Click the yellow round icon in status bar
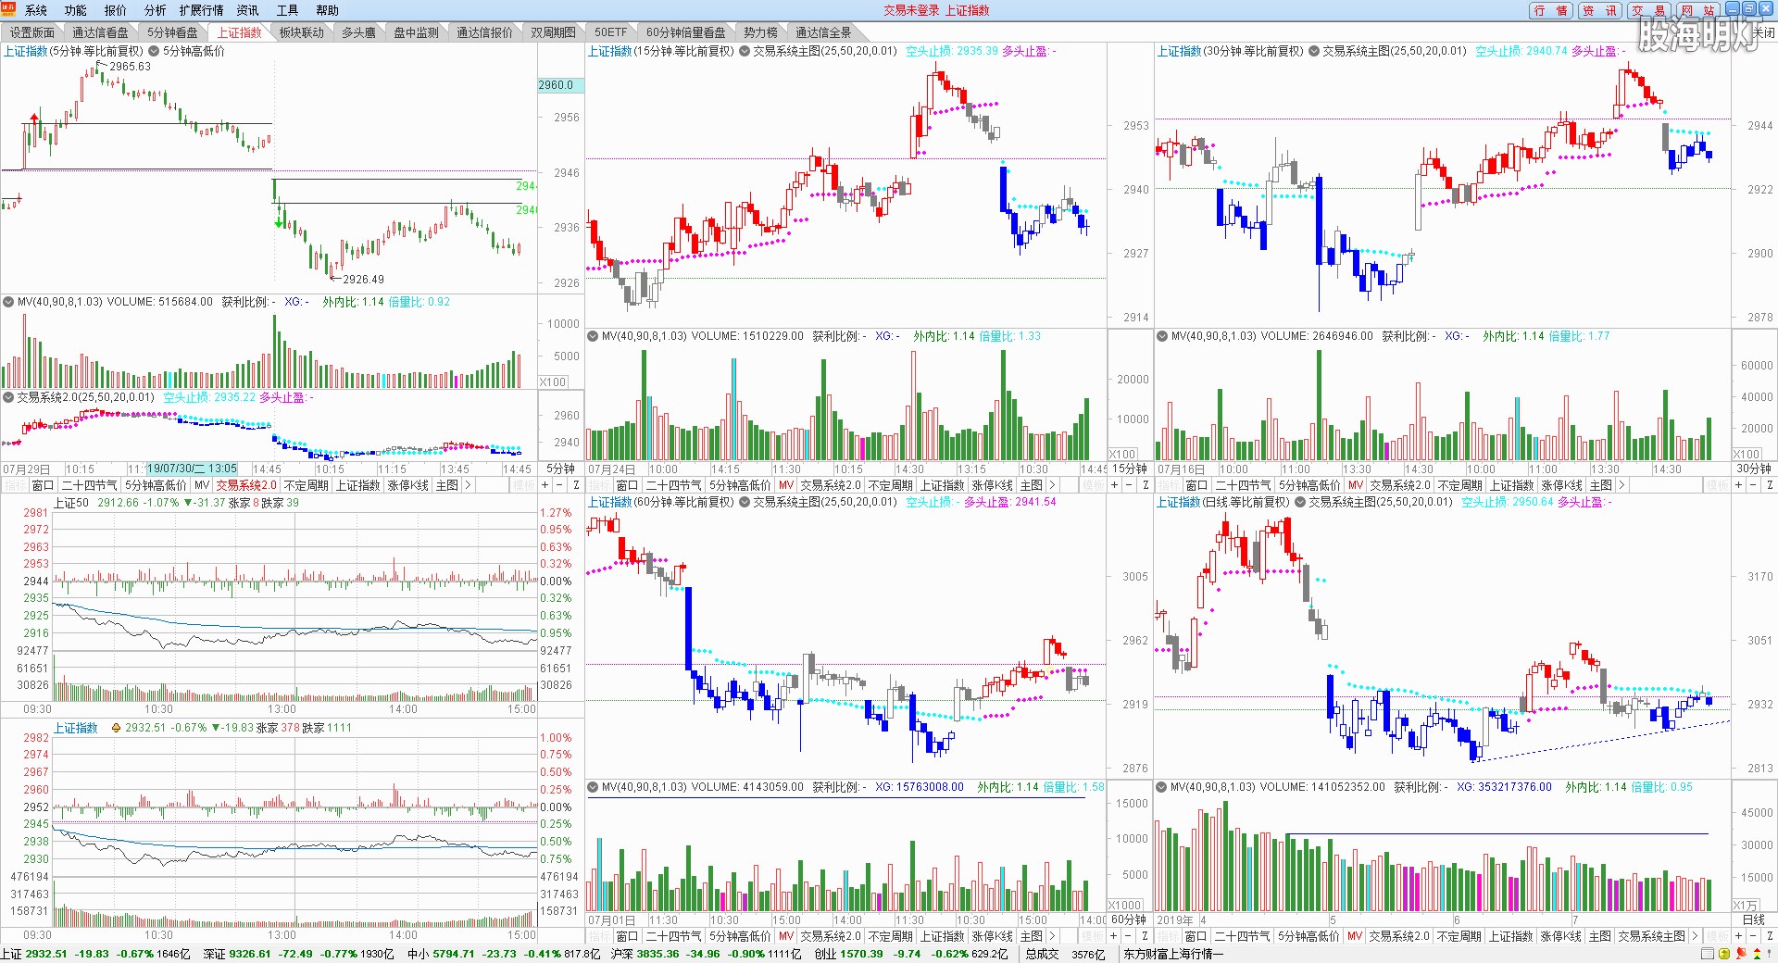The image size is (1778, 963). coord(1723,954)
